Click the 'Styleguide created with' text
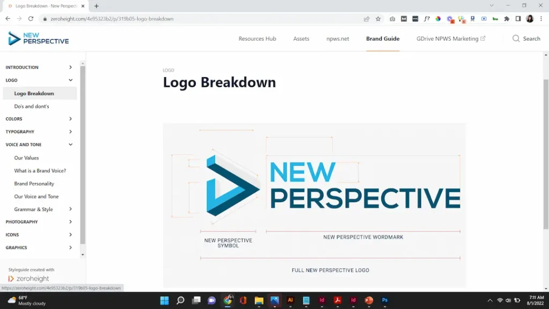Image resolution: width=549 pixels, height=309 pixels. [x=31, y=270]
